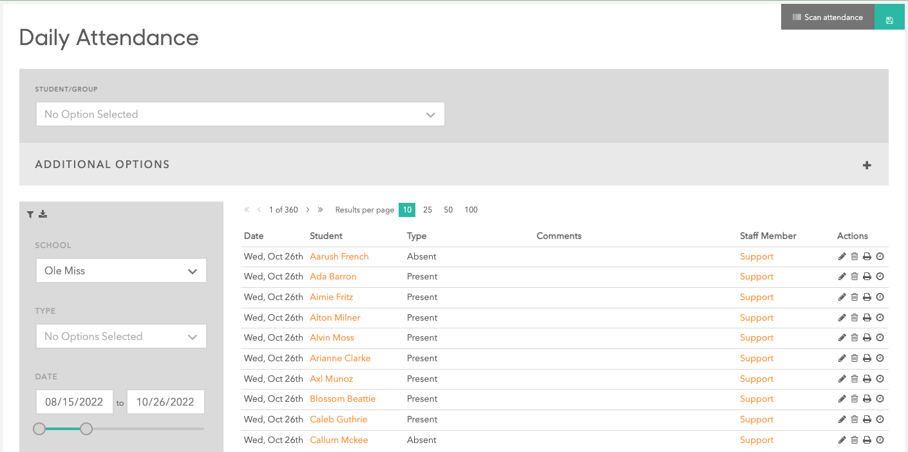Click the download icon in sidebar

pyautogui.click(x=43, y=214)
